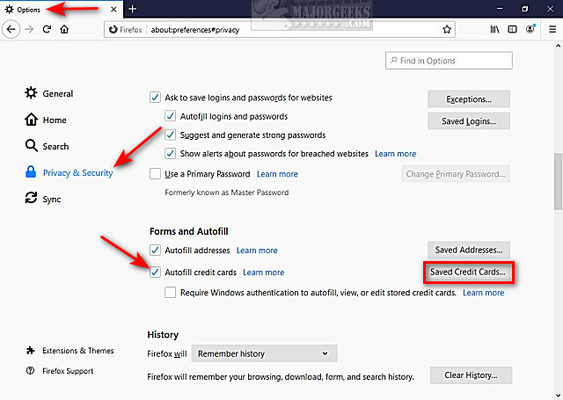Click the Exceptions... button
Viewport: 563px width, 400px height.
[x=469, y=99]
